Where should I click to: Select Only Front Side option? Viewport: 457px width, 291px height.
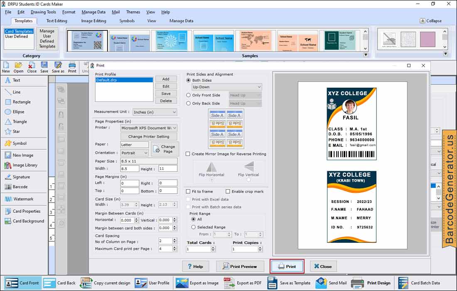pos(188,95)
